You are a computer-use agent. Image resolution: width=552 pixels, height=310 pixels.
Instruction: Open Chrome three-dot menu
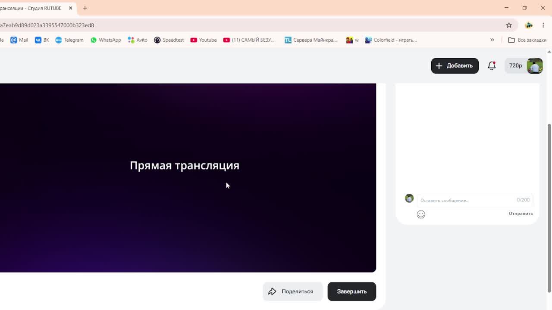[543, 25]
